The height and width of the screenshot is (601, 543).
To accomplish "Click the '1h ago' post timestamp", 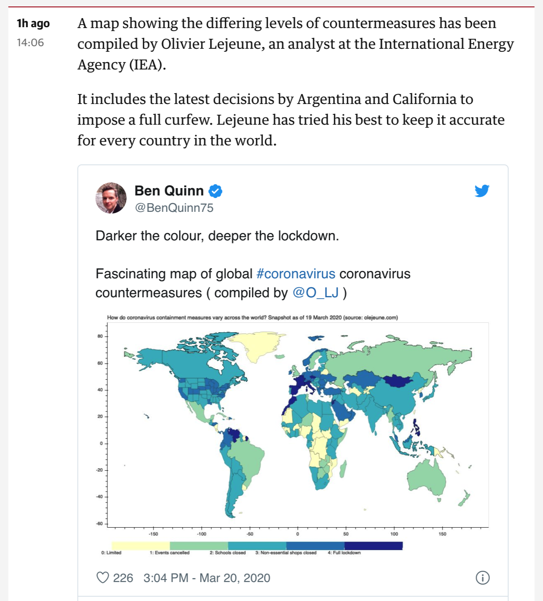I will 33,23.
